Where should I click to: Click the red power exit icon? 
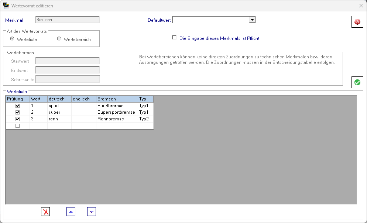[x=357, y=22]
